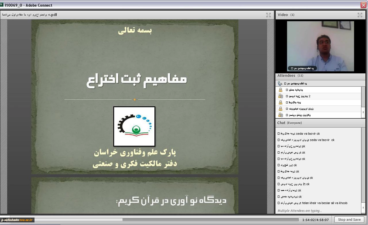Click the shared PDF file name in pod title
368x225 pixels.
coord(30,15)
